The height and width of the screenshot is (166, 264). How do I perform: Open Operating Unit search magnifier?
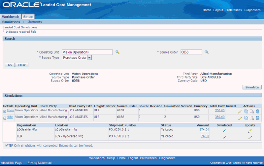[117, 52]
